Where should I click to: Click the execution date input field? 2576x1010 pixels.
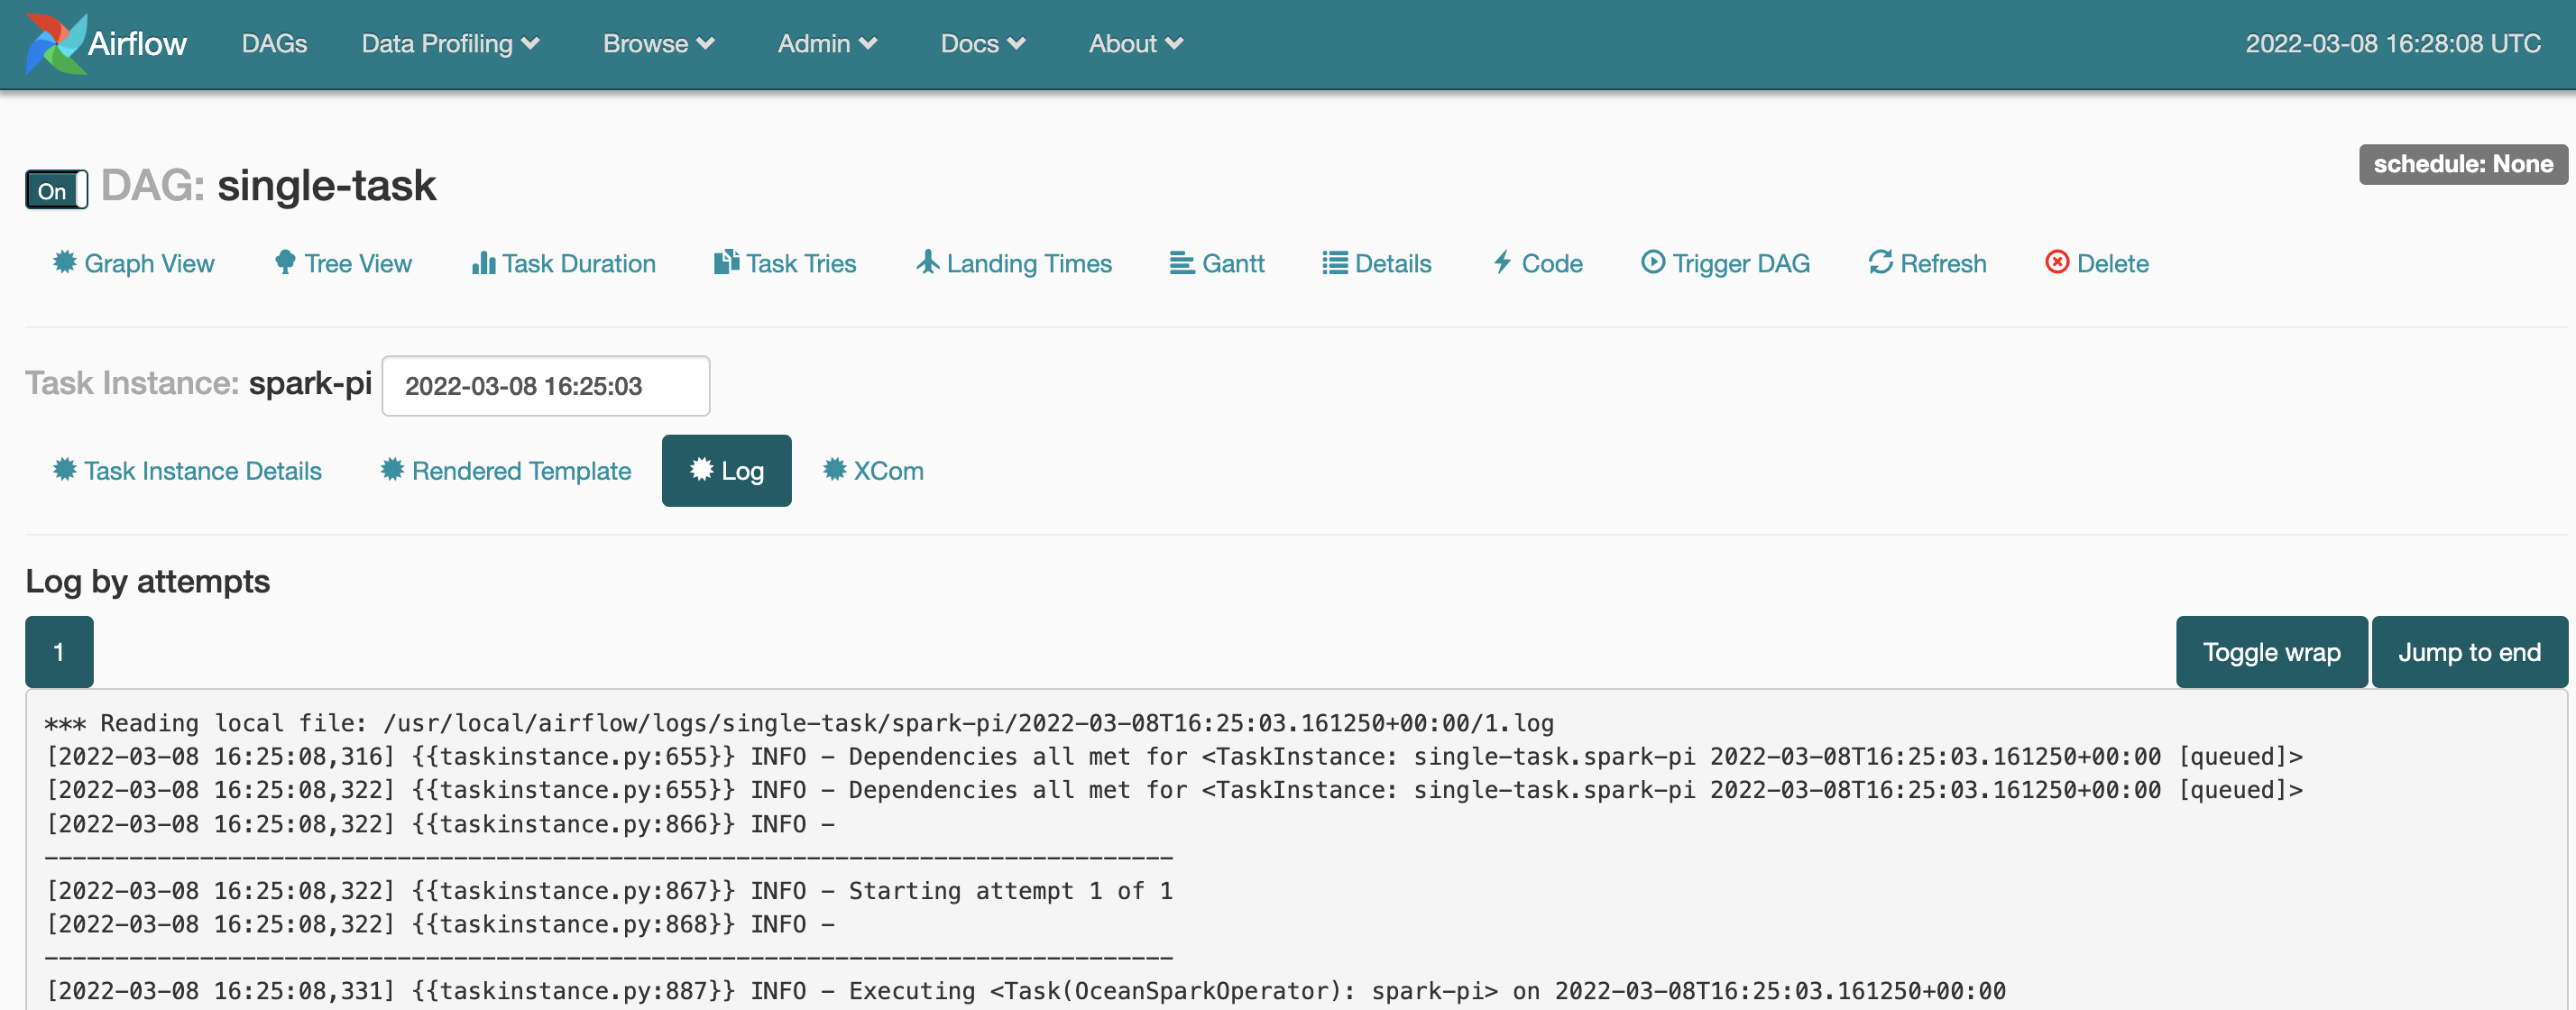tap(546, 386)
